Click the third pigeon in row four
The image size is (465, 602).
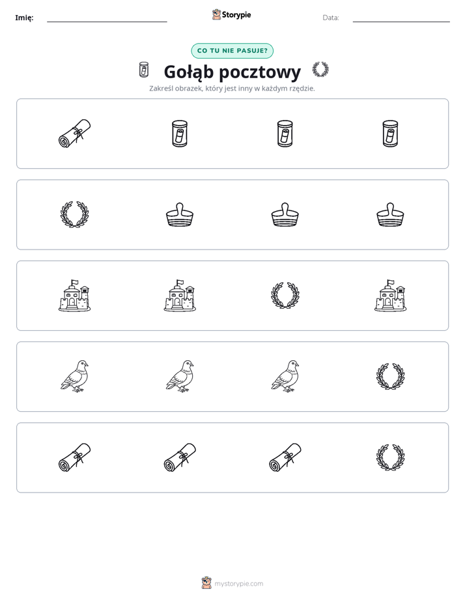[285, 377]
